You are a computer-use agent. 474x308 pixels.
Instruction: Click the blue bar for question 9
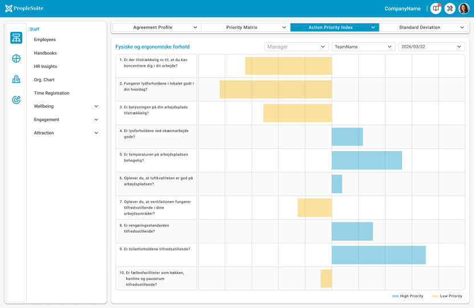coord(379,255)
